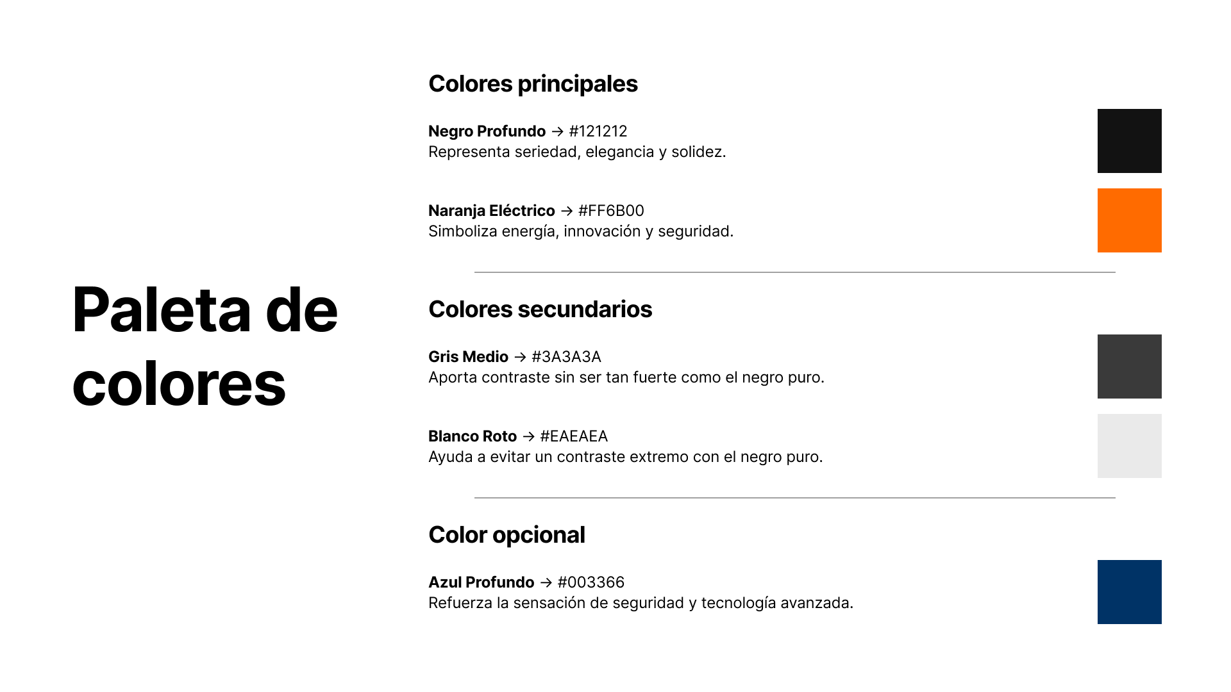Click the 'Paleta de colores' title
1231x692 pixels.
click(205, 347)
